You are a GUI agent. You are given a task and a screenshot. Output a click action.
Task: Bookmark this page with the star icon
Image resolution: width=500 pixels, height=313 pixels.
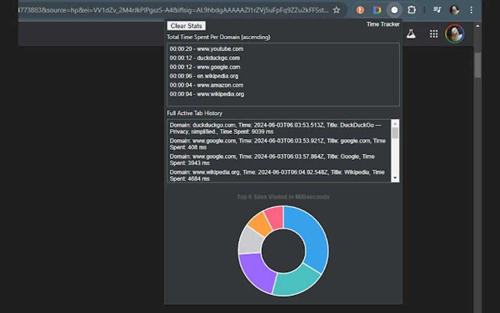pyautogui.click(x=336, y=9)
